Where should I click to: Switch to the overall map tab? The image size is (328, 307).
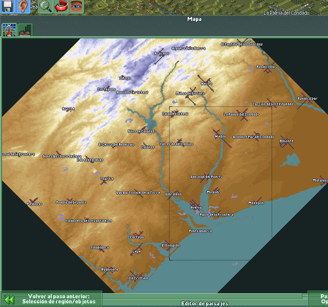click(x=9, y=30)
